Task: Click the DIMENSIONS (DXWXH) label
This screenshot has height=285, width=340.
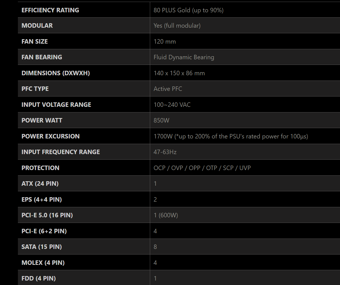Action: click(x=56, y=73)
